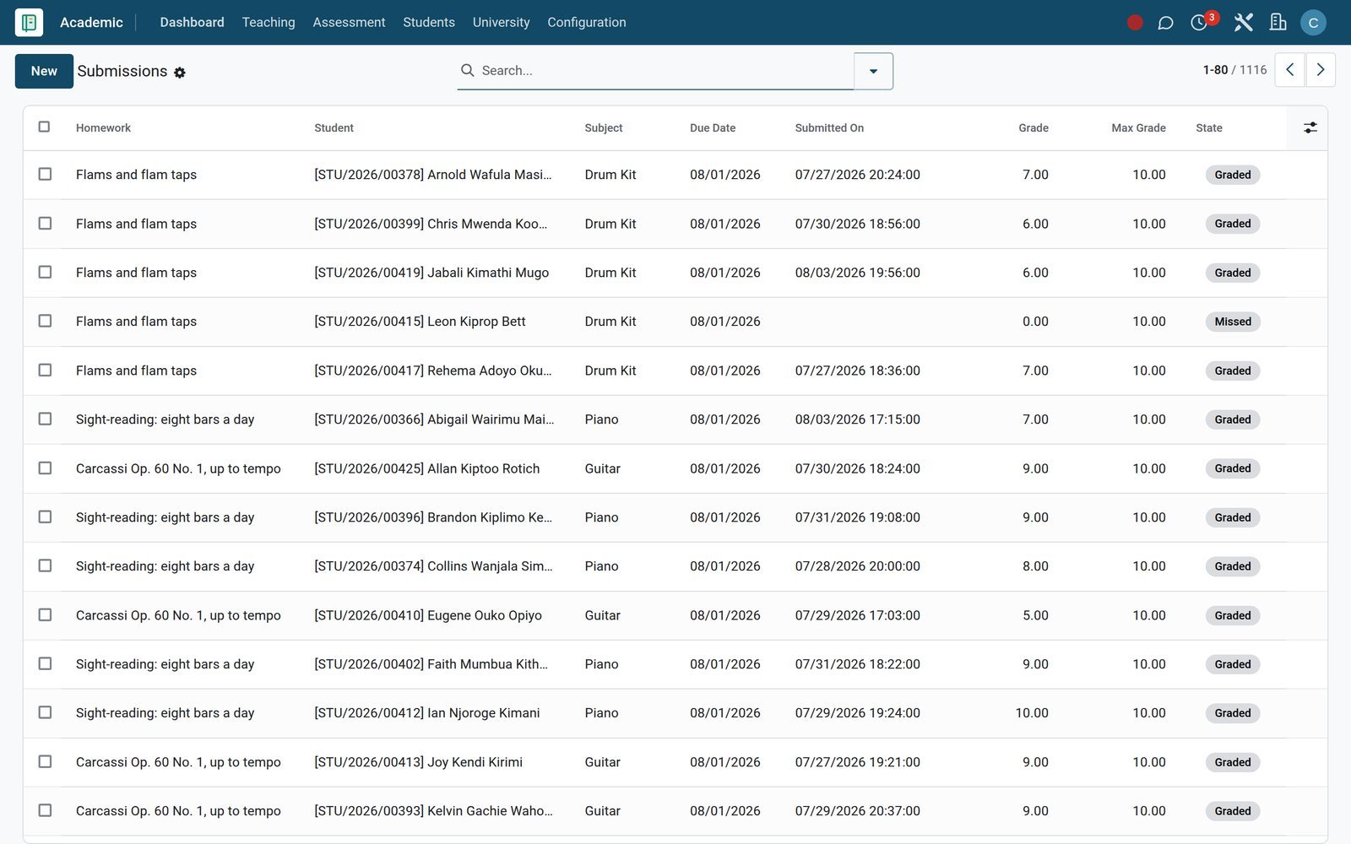Image resolution: width=1351 pixels, height=844 pixels.
Task: Check the Ian Njoroge Kimani row
Action: pos(45,712)
